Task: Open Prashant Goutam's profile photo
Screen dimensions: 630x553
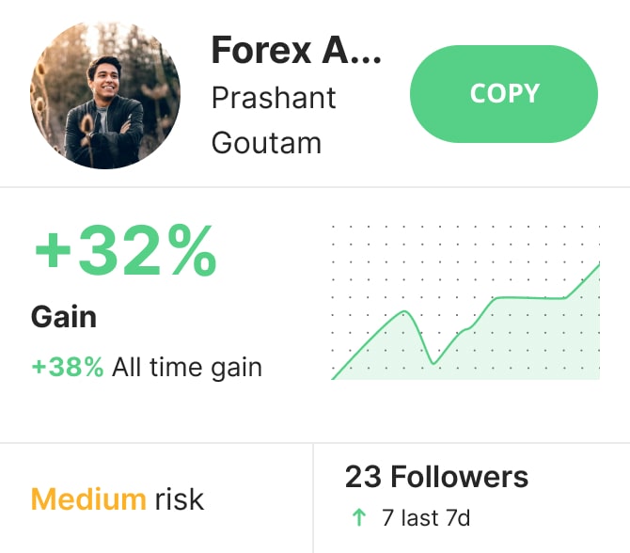Action: pos(104,94)
